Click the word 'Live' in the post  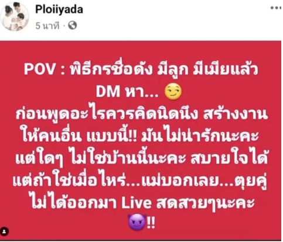(137, 203)
